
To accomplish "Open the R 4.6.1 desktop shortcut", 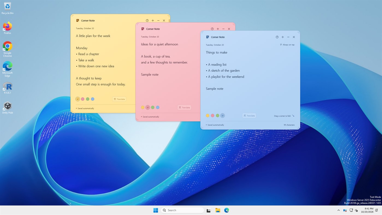I will [8, 88].
